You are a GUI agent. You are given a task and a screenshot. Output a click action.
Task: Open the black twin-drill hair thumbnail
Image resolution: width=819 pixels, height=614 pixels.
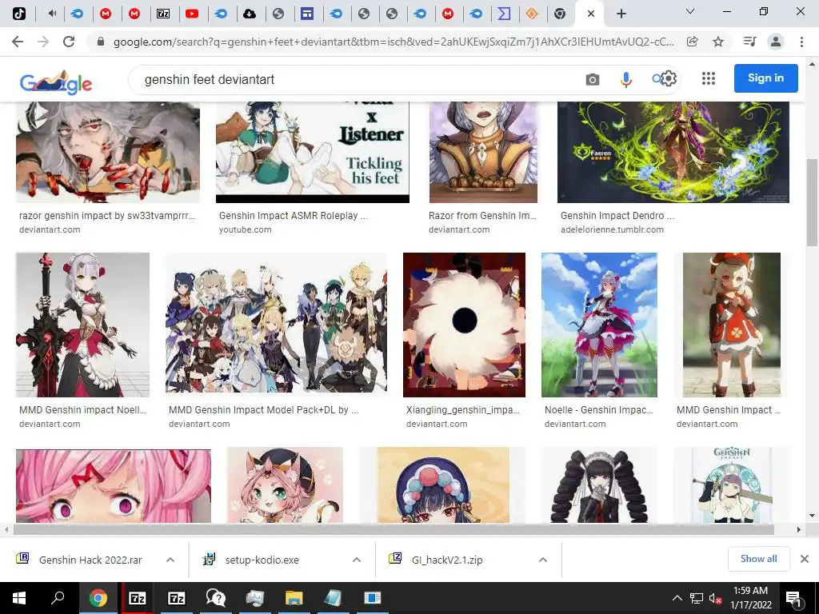click(599, 485)
